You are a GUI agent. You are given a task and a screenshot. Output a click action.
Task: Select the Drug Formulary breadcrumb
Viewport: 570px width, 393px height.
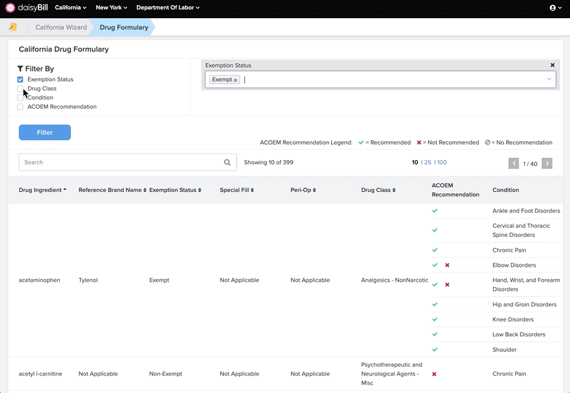[x=124, y=27]
